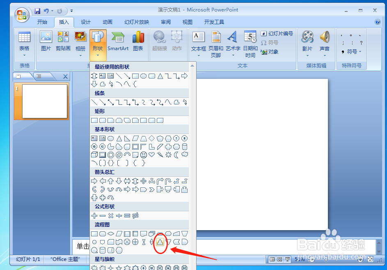387x270 pixels.
Task: Insert a SmartArt graphic
Action: click(118, 41)
